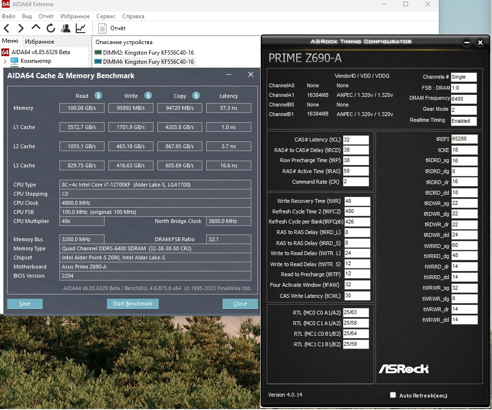Screen dimensions: 492x410
Task: Click the tREFI value field
Action: click(464, 139)
